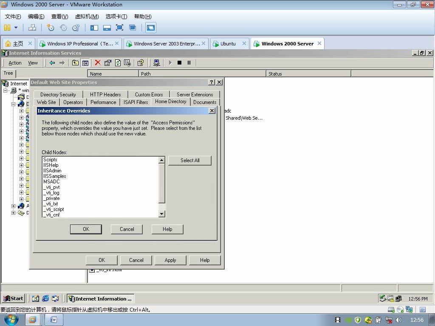The height and width of the screenshot is (326, 435).
Task: Switch to Unity mode icon
Action: click(133, 28)
